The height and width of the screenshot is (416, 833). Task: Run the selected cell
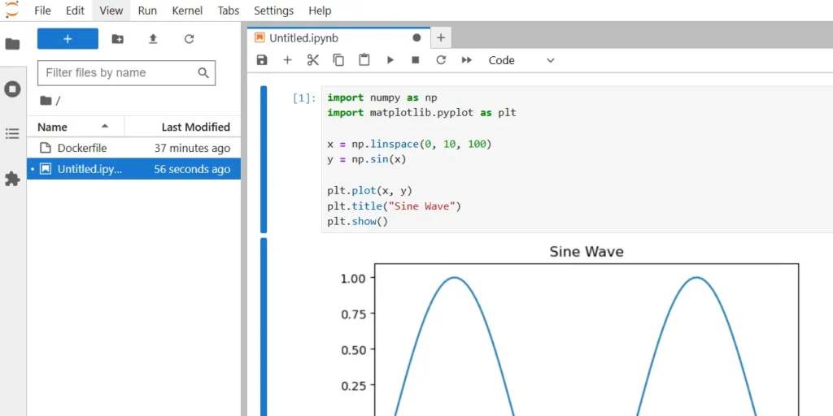[390, 60]
